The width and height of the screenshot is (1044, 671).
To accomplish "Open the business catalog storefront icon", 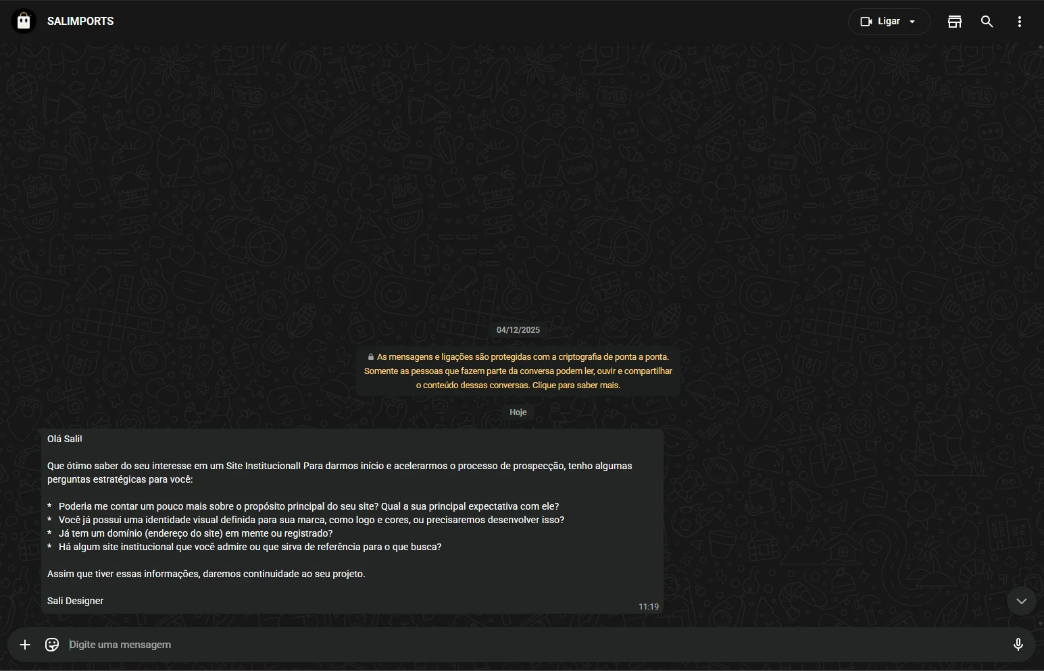I will coord(954,22).
